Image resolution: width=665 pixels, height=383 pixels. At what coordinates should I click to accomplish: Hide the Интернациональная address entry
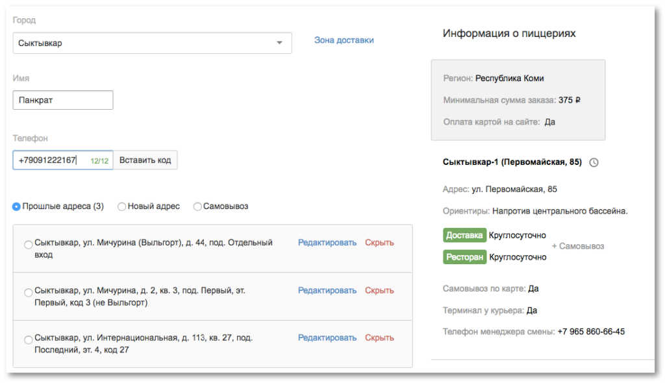(379, 338)
